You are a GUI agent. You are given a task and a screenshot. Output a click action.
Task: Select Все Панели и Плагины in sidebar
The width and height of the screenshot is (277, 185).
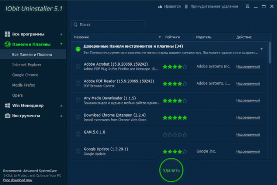coord(33,55)
